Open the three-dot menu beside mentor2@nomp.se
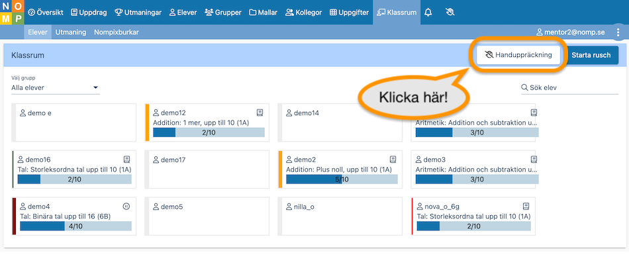Viewport: 629px width, 255px height. 618,32
